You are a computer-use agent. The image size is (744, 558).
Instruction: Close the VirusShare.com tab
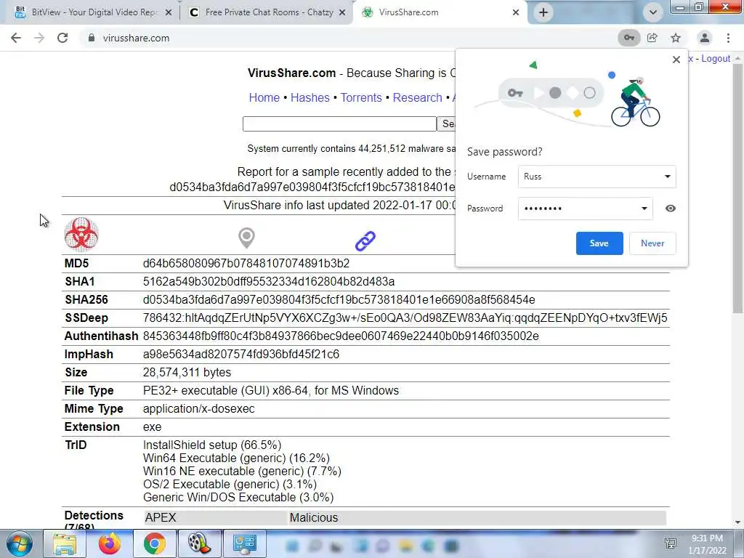[x=516, y=12]
